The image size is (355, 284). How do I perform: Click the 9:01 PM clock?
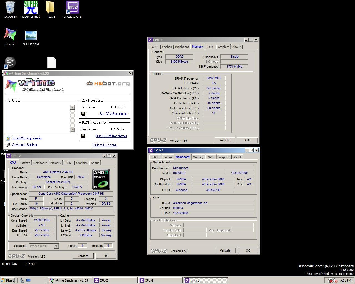(x=345, y=280)
